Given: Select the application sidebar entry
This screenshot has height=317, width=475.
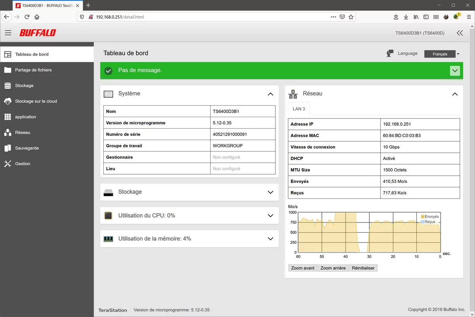Looking at the screenshot, I should click(47, 117).
